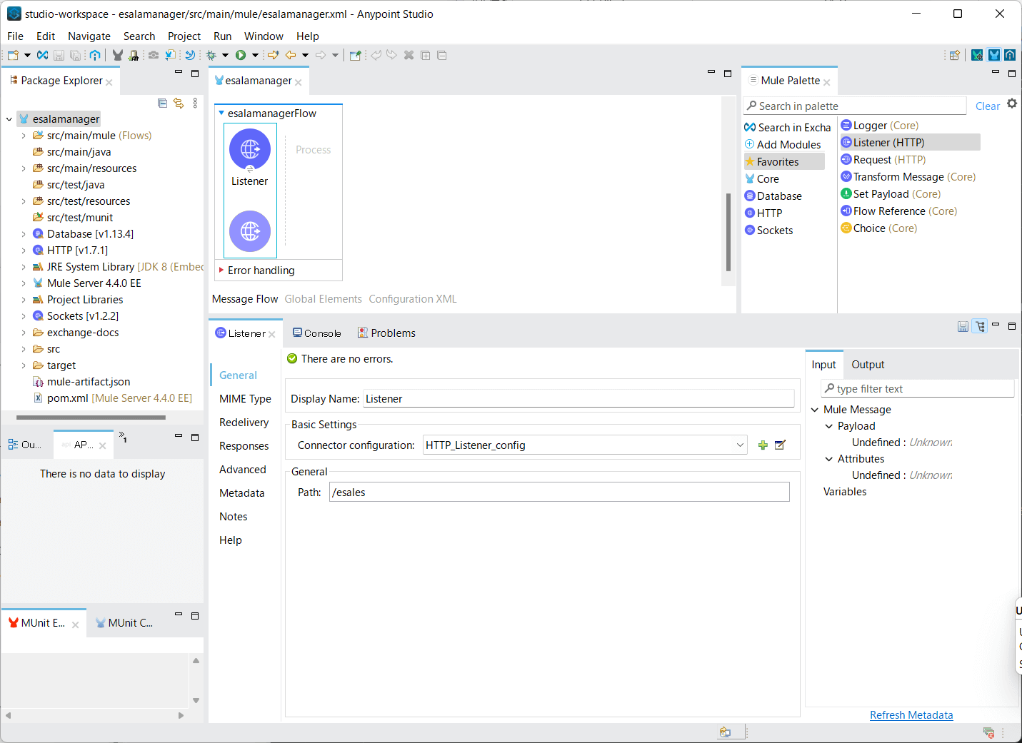Viewport: 1022px width, 743px height.
Task: Click the green Run button in toolbar
Action: (x=241, y=55)
